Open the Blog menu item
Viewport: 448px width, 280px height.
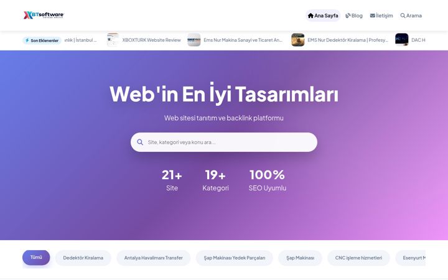[x=354, y=16]
